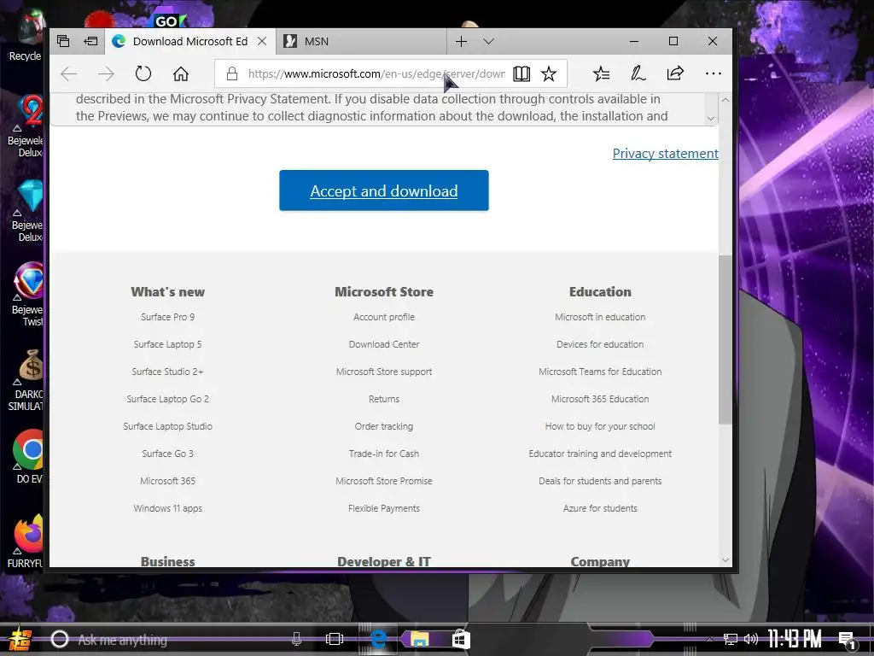Viewport: 874px width, 656px height.
Task: Open File Explorer from taskbar
Action: 420,639
